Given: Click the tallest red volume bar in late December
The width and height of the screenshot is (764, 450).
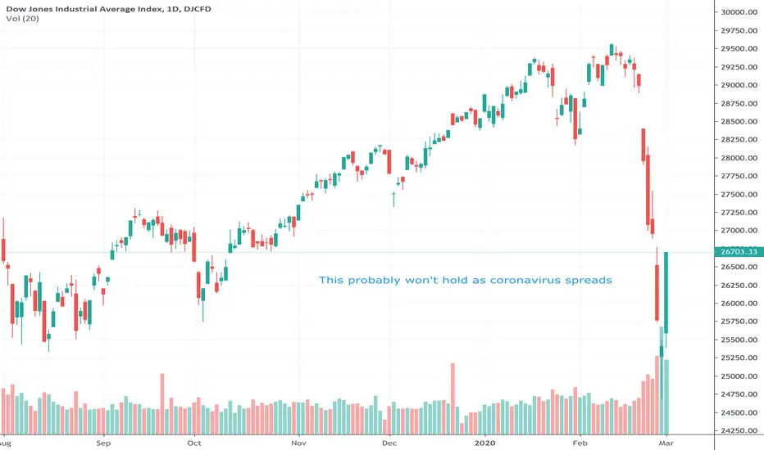Looking at the screenshot, I should 452,398.
